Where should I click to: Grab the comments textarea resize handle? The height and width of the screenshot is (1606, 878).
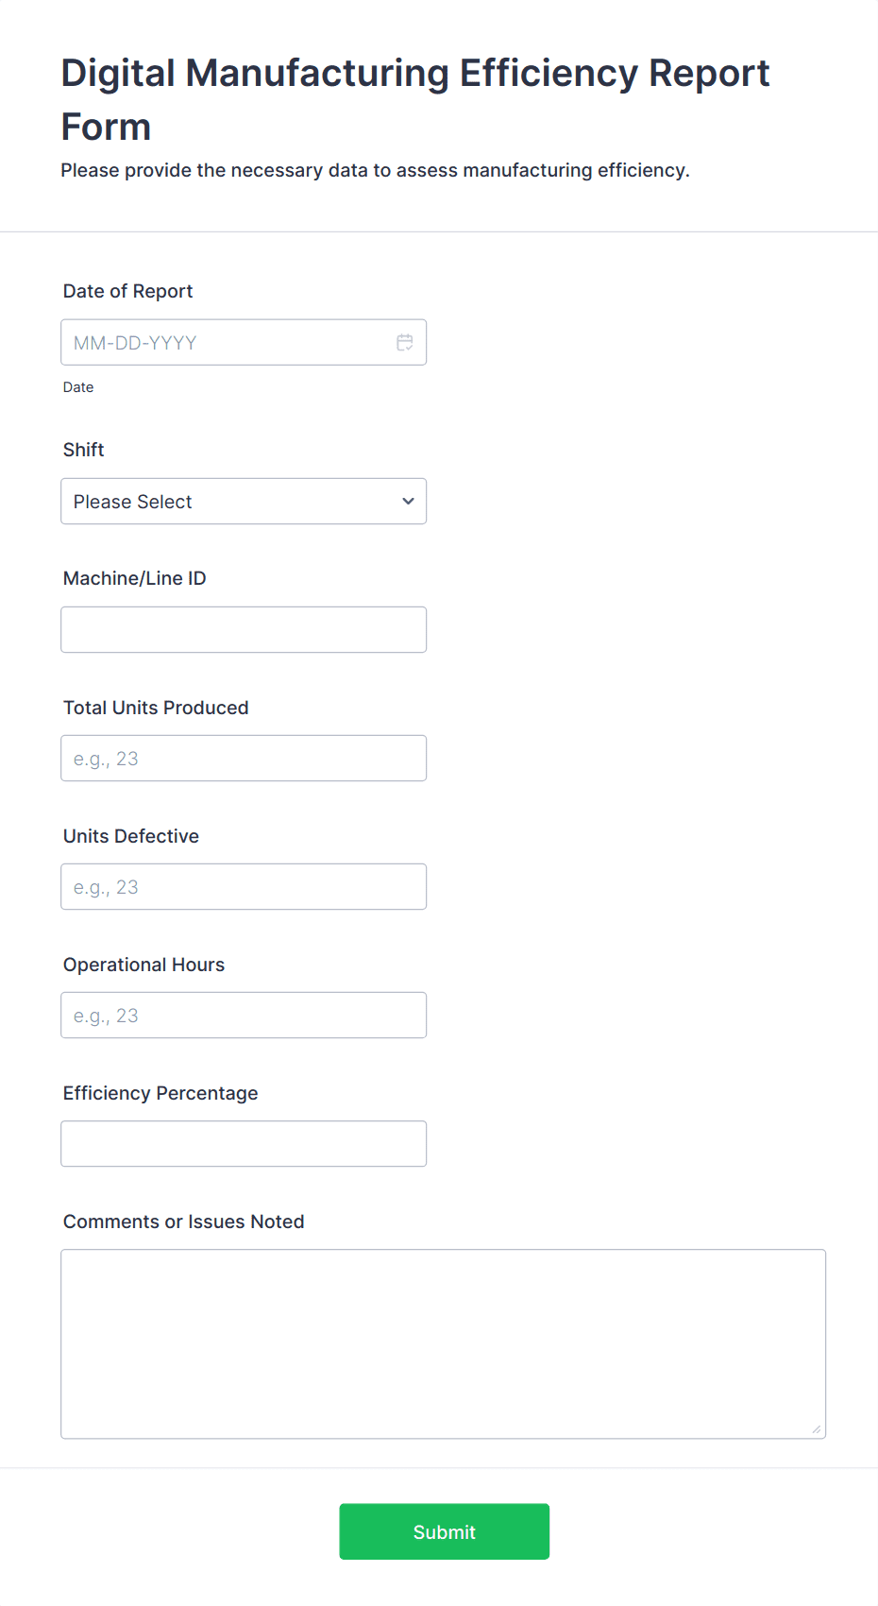[816, 1429]
